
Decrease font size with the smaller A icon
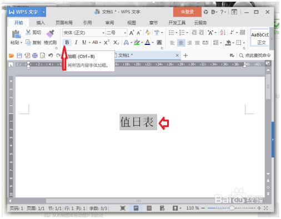(139, 33)
